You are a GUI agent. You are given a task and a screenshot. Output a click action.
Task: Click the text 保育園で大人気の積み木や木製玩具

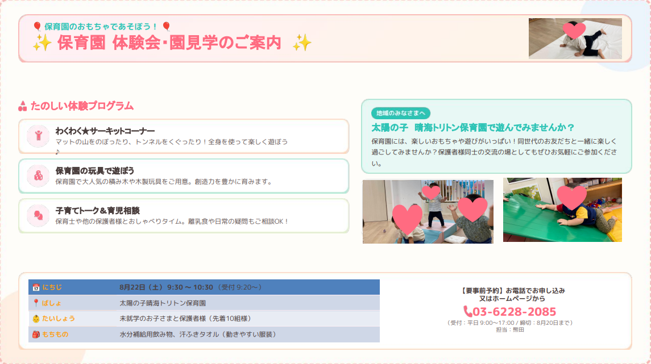109,182
